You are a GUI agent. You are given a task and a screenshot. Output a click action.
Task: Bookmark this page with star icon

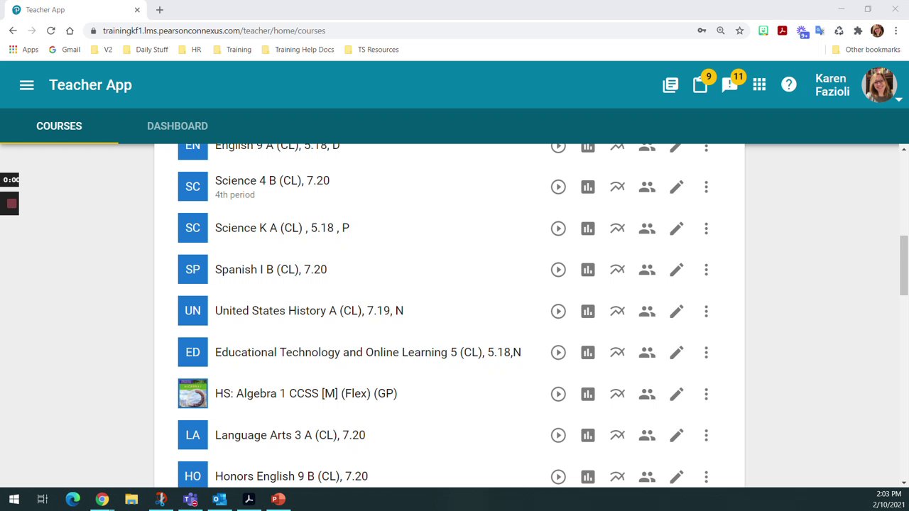pyautogui.click(x=739, y=31)
